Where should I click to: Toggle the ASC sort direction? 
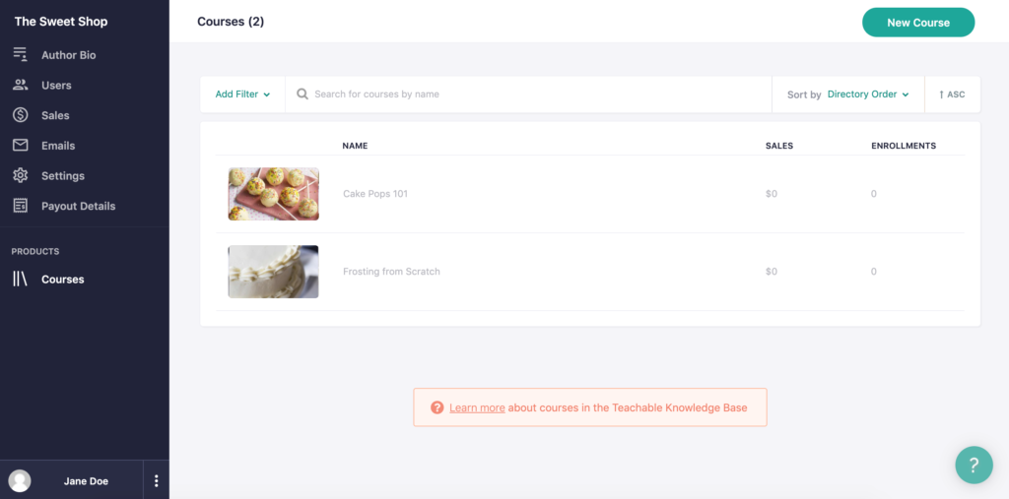click(952, 94)
